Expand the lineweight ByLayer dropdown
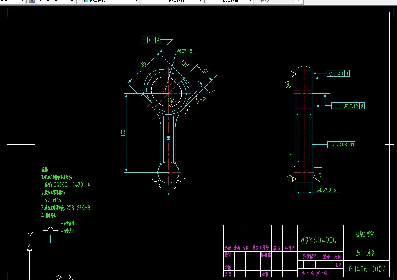Viewport: 397px width, 280px height. (229, 1)
